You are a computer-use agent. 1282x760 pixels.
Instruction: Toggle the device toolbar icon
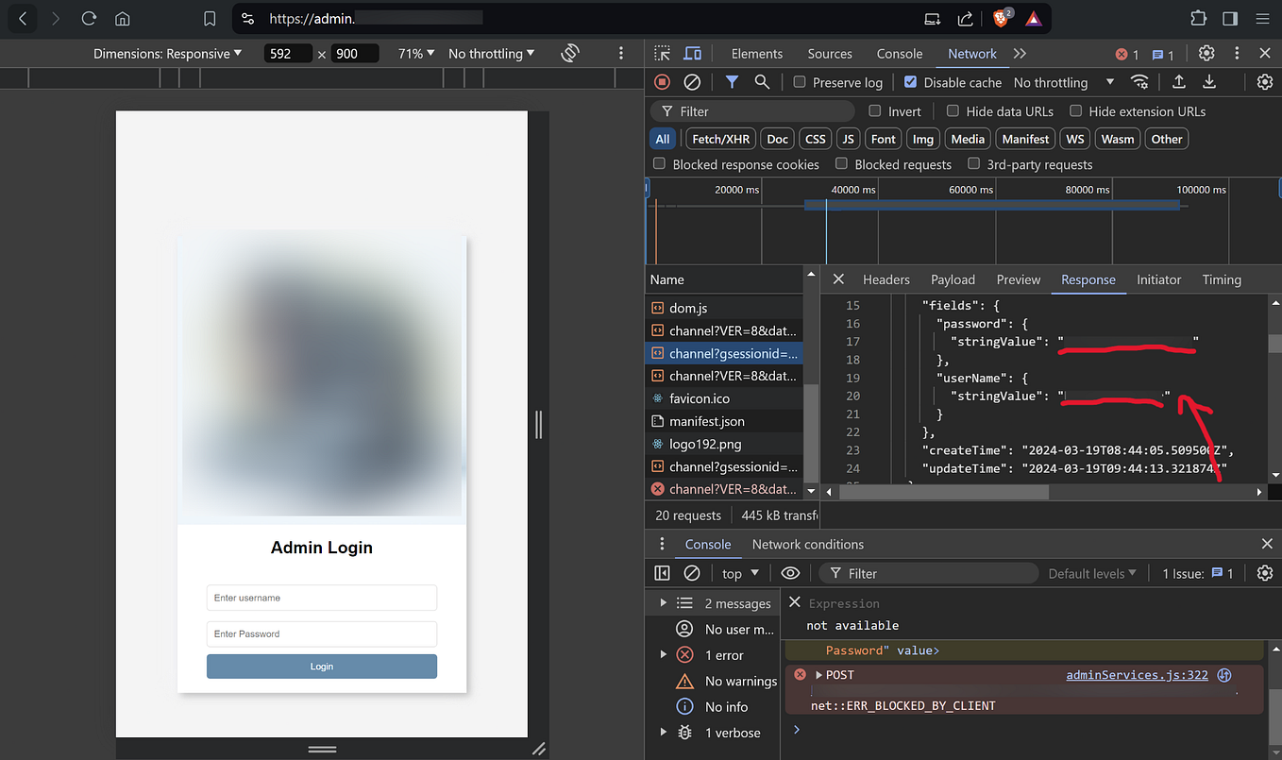click(x=692, y=54)
